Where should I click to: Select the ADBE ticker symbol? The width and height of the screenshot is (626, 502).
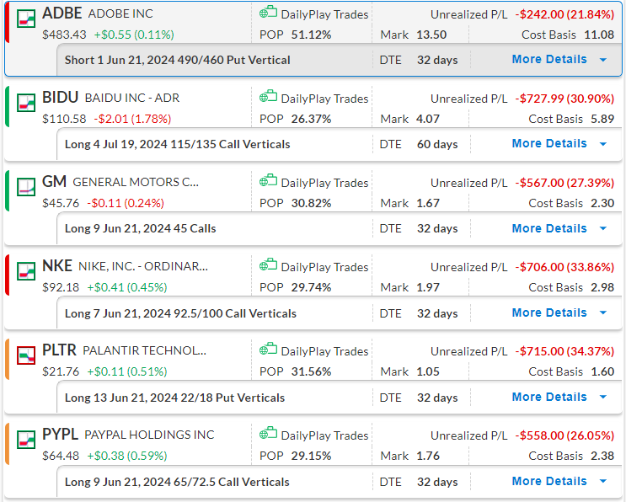pos(62,13)
